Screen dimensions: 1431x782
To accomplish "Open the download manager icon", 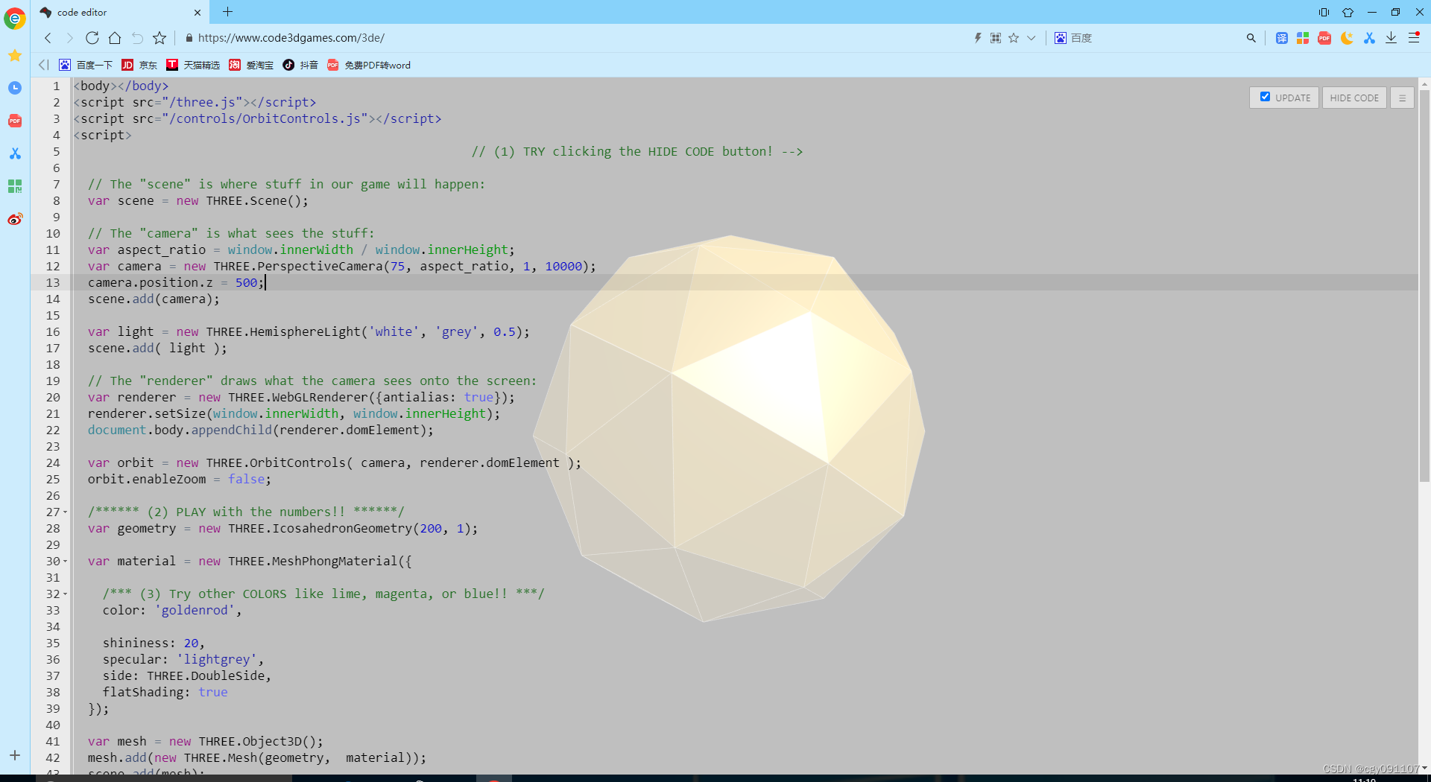I will click(1391, 38).
